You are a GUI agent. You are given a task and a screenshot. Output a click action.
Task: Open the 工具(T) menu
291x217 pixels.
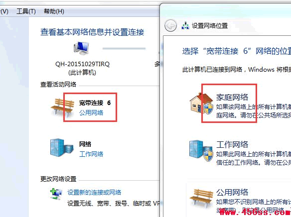click(x=26, y=11)
